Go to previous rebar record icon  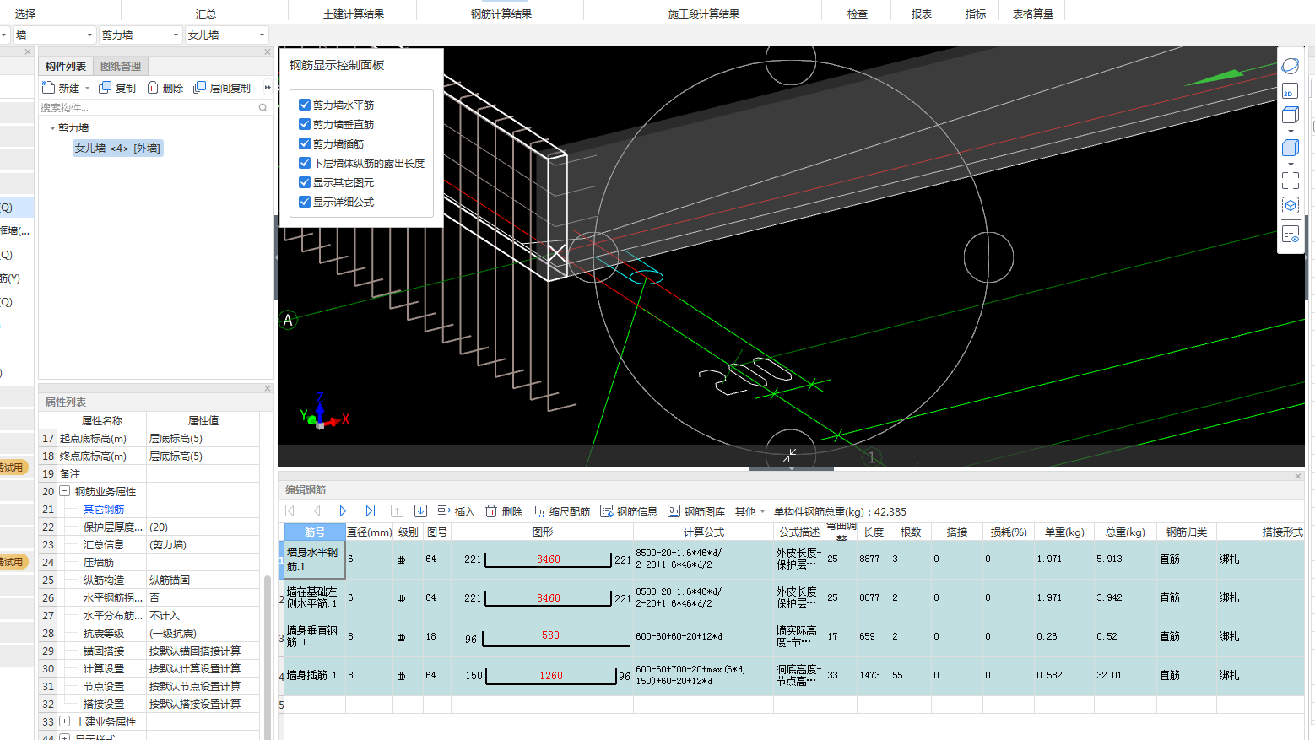click(x=317, y=511)
